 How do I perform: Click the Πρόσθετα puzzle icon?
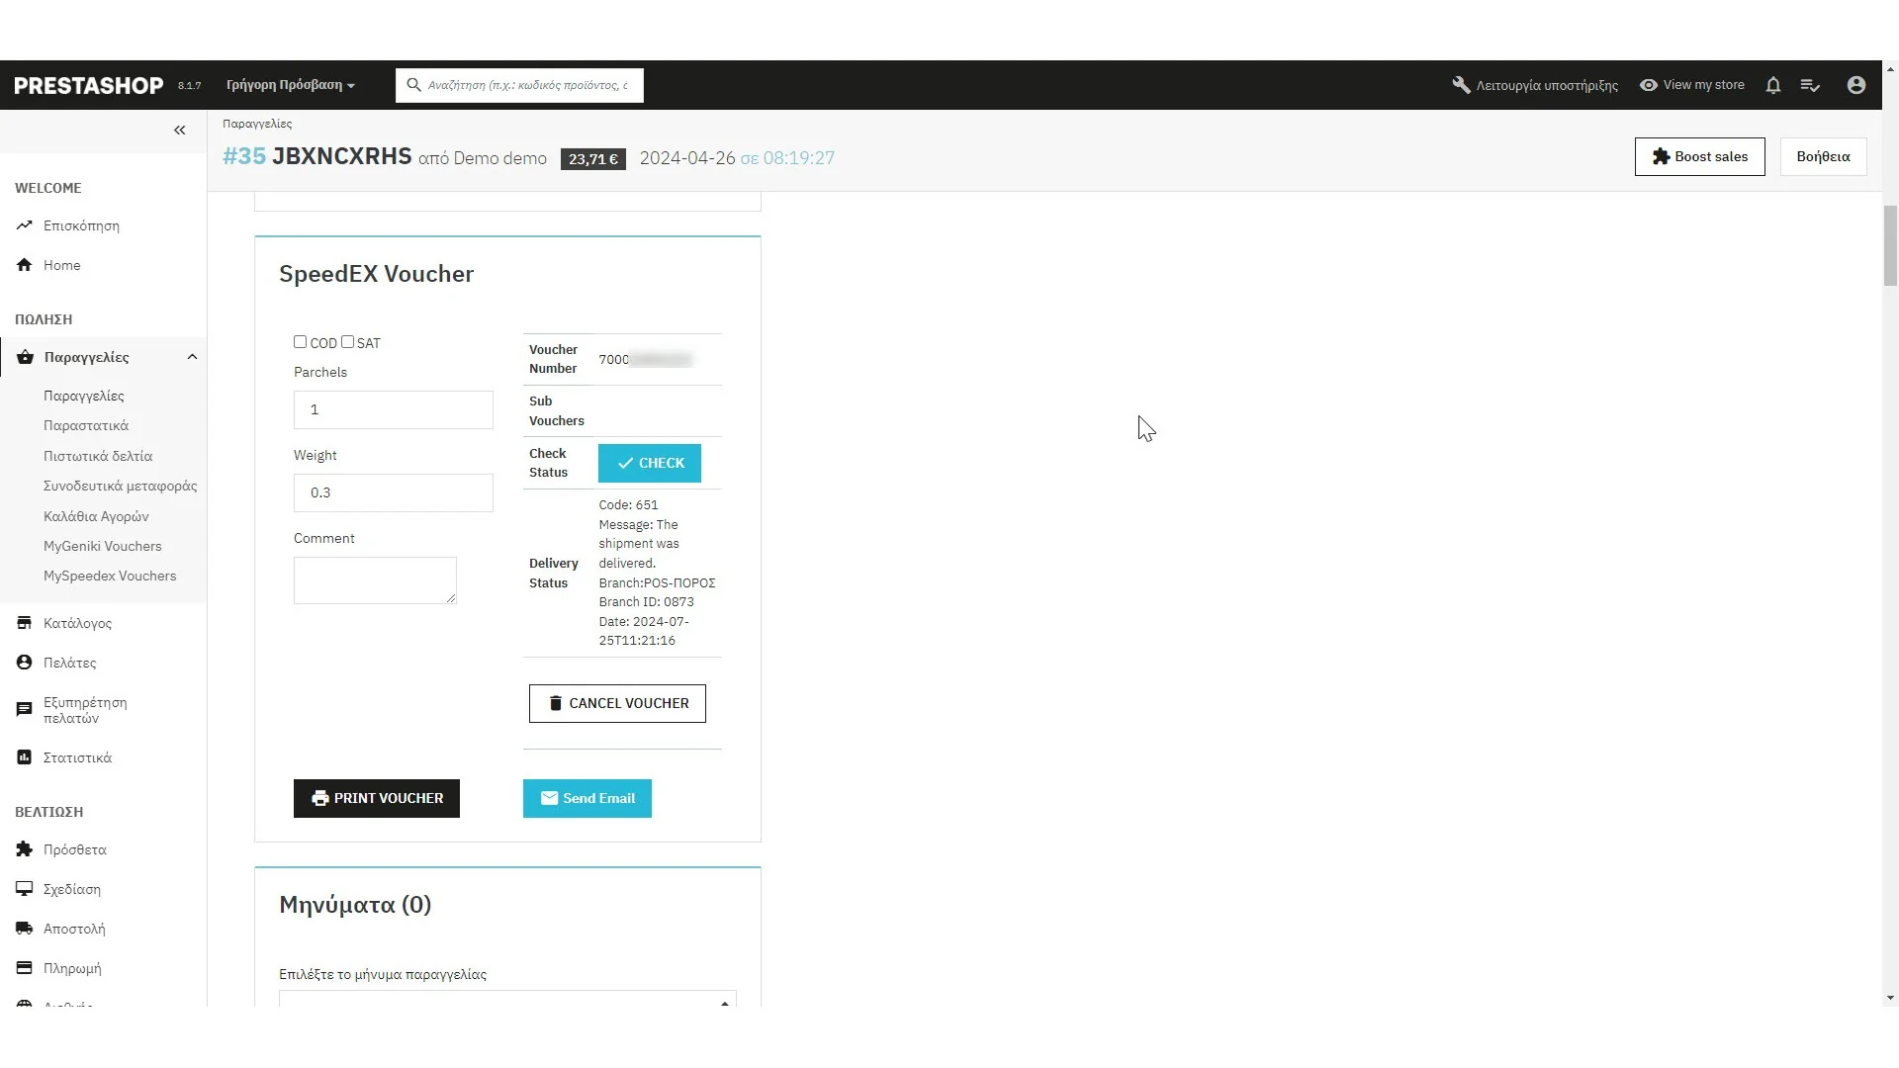point(25,849)
